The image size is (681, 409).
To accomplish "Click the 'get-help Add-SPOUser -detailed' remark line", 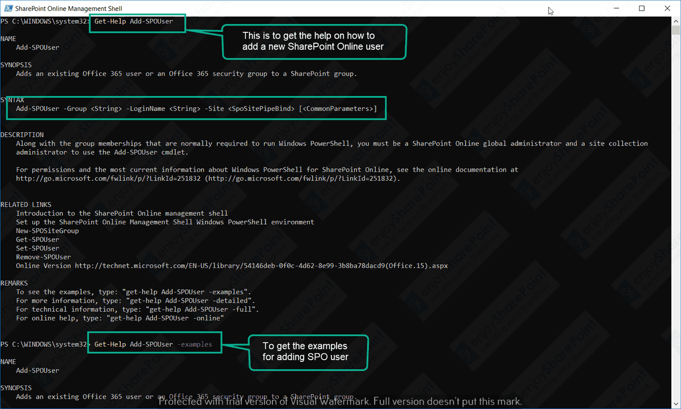I will tap(136, 301).
